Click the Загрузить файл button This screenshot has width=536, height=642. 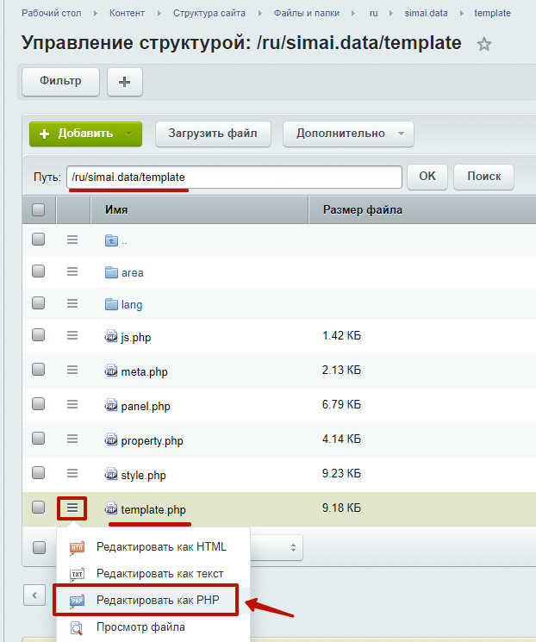click(213, 134)
